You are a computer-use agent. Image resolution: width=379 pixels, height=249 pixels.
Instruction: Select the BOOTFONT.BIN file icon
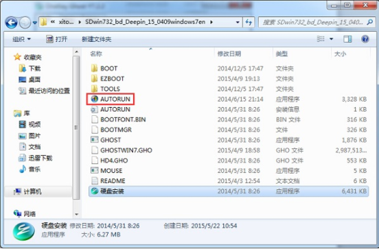click(x=95, y=119)
